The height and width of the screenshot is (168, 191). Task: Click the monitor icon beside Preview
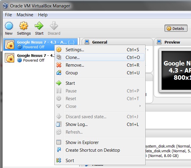tap(159, 42)
